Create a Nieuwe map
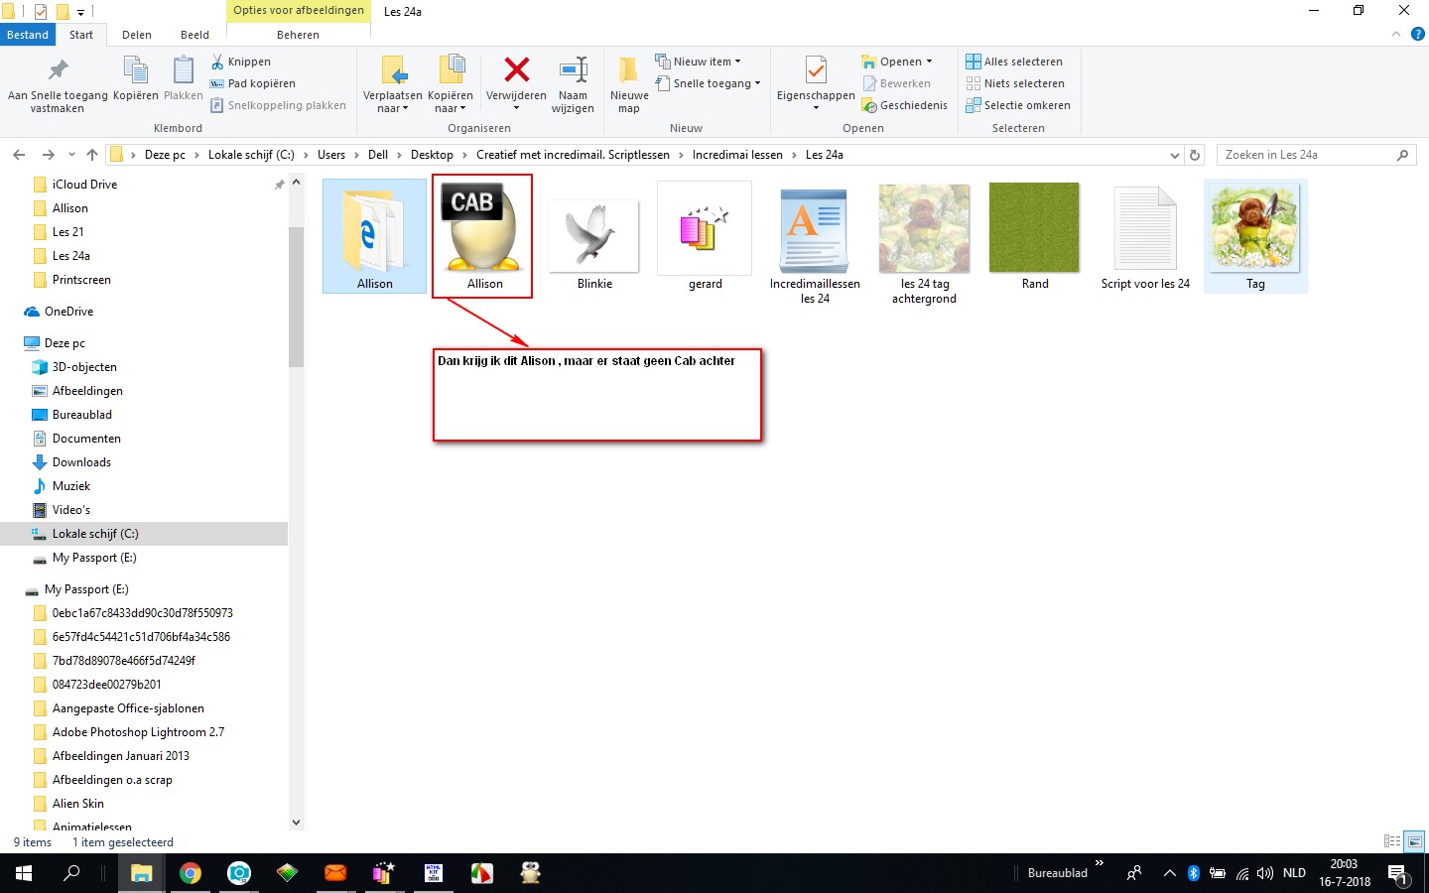 click(629, 84)
